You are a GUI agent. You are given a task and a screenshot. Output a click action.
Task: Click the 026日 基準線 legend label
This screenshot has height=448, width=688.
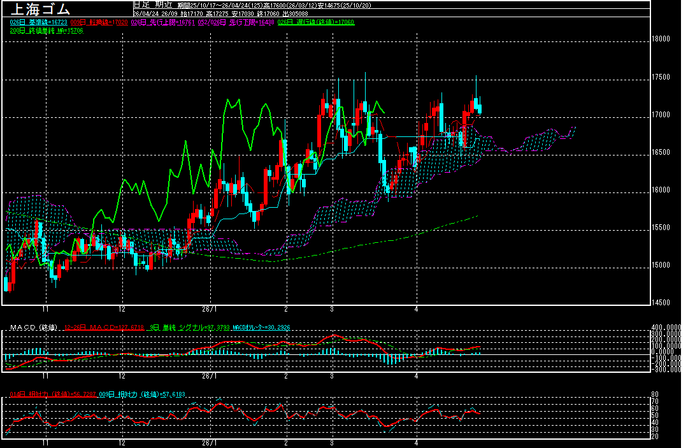coord(34,22)
